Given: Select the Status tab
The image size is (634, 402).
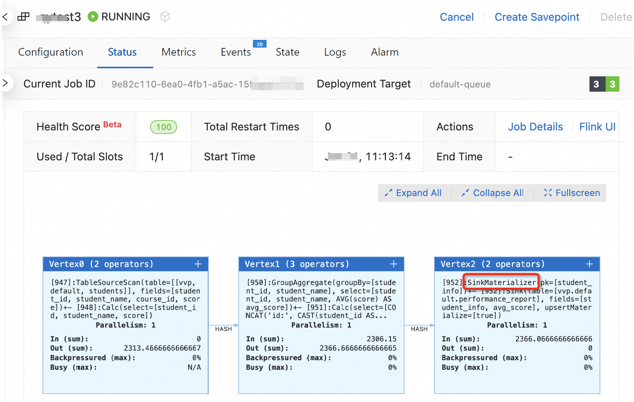Looking at the screenshot, I should (x=122, y=52).
